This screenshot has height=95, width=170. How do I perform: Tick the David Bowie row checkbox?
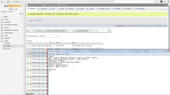[28, 46]
